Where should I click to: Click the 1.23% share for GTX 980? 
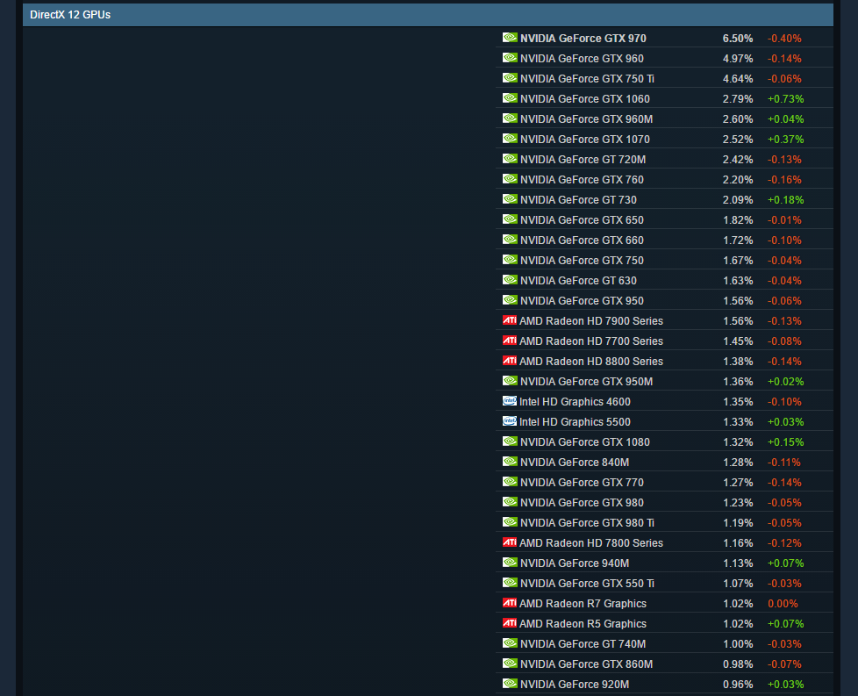pos(738,503)
